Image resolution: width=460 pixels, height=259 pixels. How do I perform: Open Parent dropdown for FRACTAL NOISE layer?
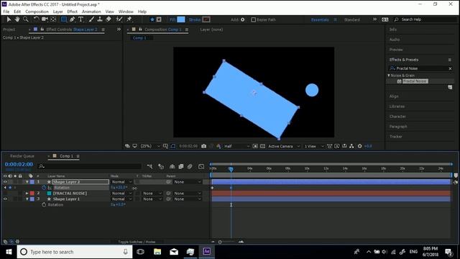click(188, 194)
